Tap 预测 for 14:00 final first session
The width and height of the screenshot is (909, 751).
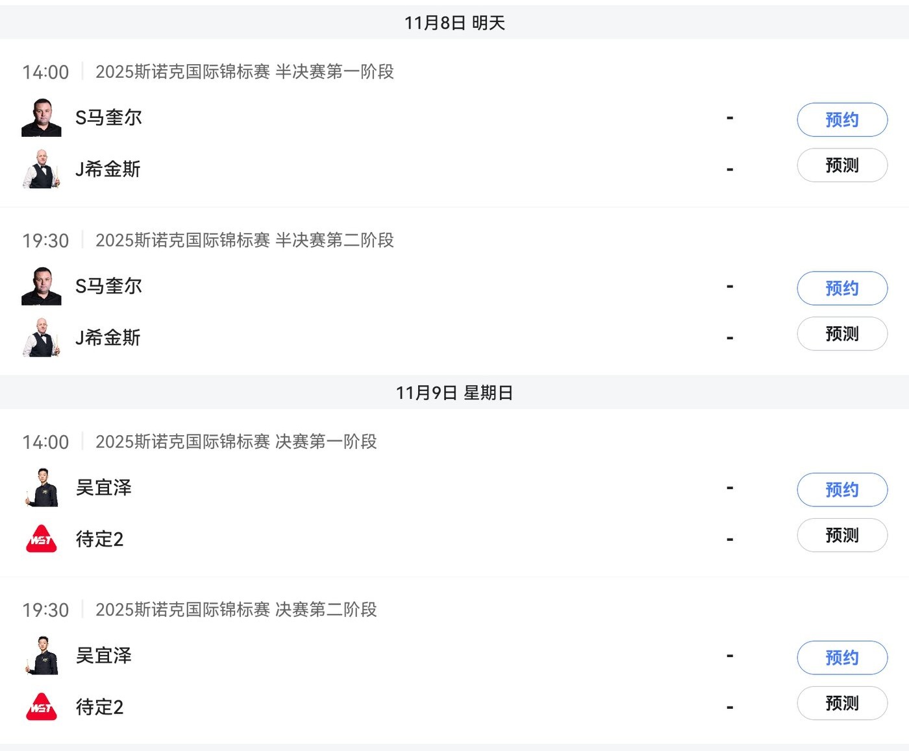841,535
